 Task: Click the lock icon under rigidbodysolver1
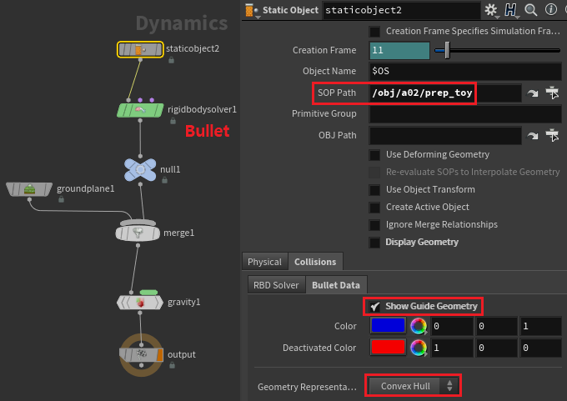[x=173, y=120]
